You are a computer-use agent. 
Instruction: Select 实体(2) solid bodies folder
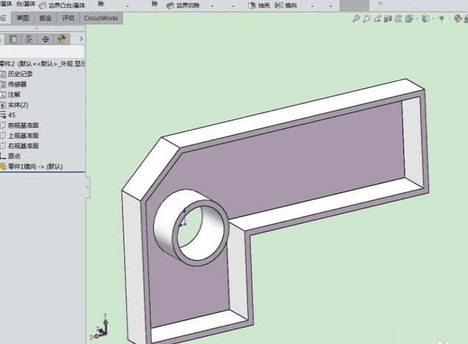click(x=14, y=105)
